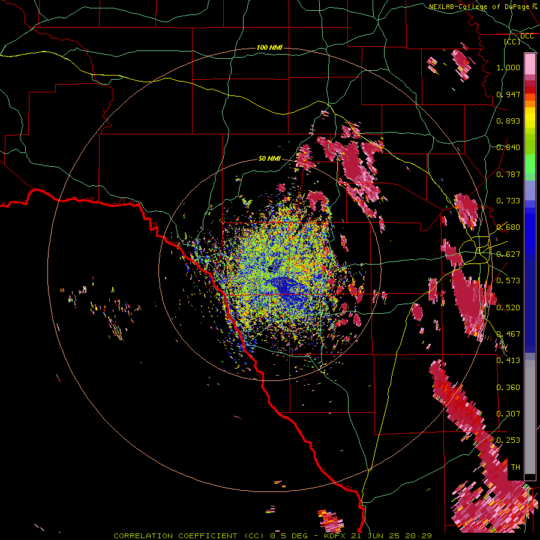Select the 0.413 legend value
Image resolution: width=540 pixels, height=540 pixels.
(508, 361)
